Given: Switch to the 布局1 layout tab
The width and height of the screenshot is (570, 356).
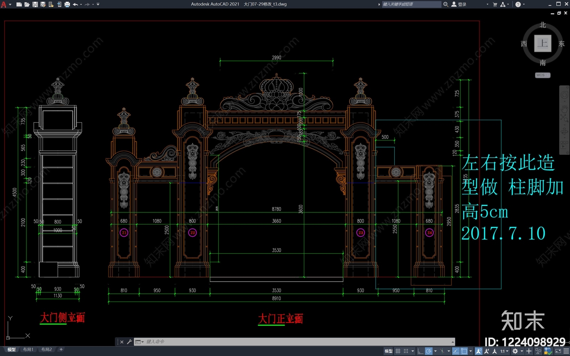Looking at the screenshot, I should point(28,350).
